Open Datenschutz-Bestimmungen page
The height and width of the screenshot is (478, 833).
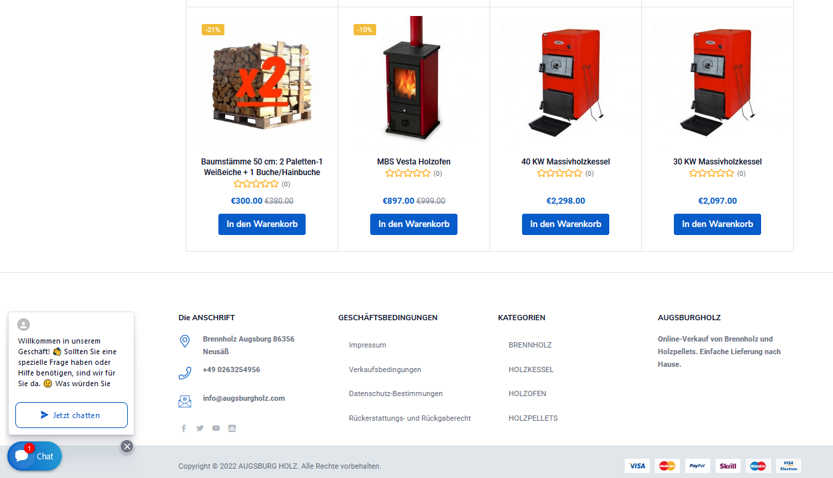click(396, 393)
